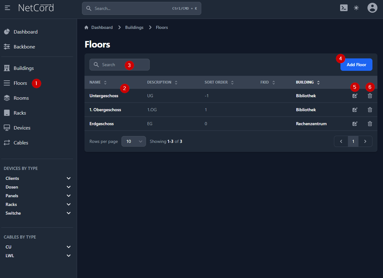This screenshot has width=383, height=278.
Task: Expand the Switche device type group
Action: point(69,213)
